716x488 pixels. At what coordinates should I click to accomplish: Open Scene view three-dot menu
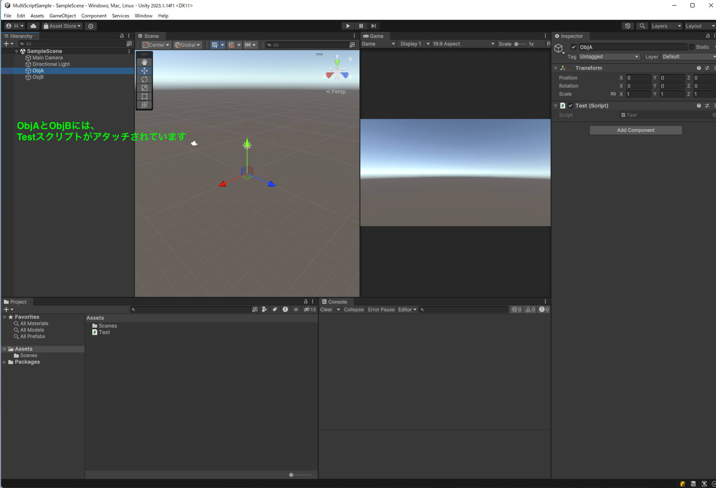click(x=354, y=36)
